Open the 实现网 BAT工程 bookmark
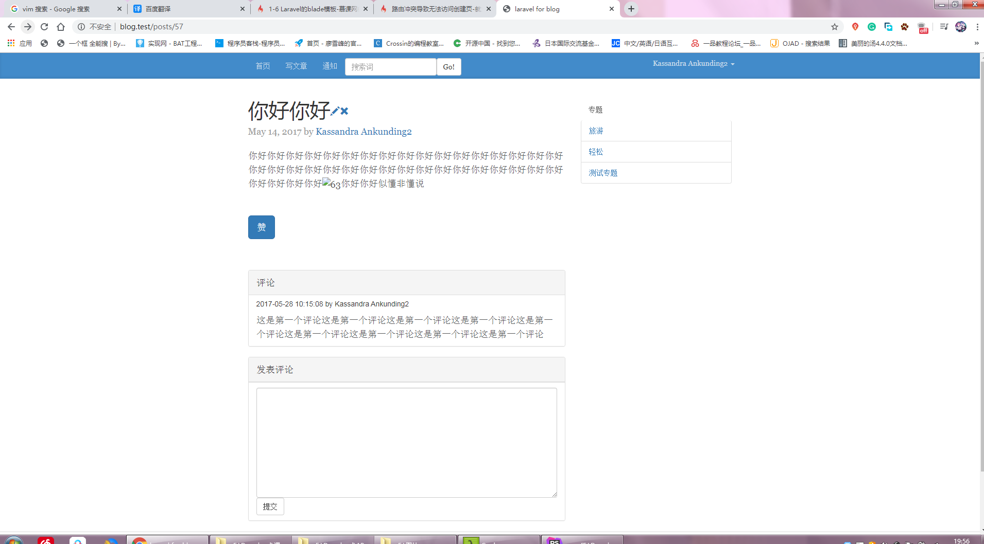 (169, 43)
